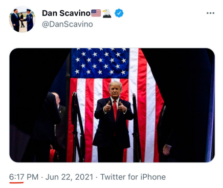The width and height of the screenshot is (223, 188).
Task: Click the 6:17 PM timestamp
Action: (x=24, y=177)
